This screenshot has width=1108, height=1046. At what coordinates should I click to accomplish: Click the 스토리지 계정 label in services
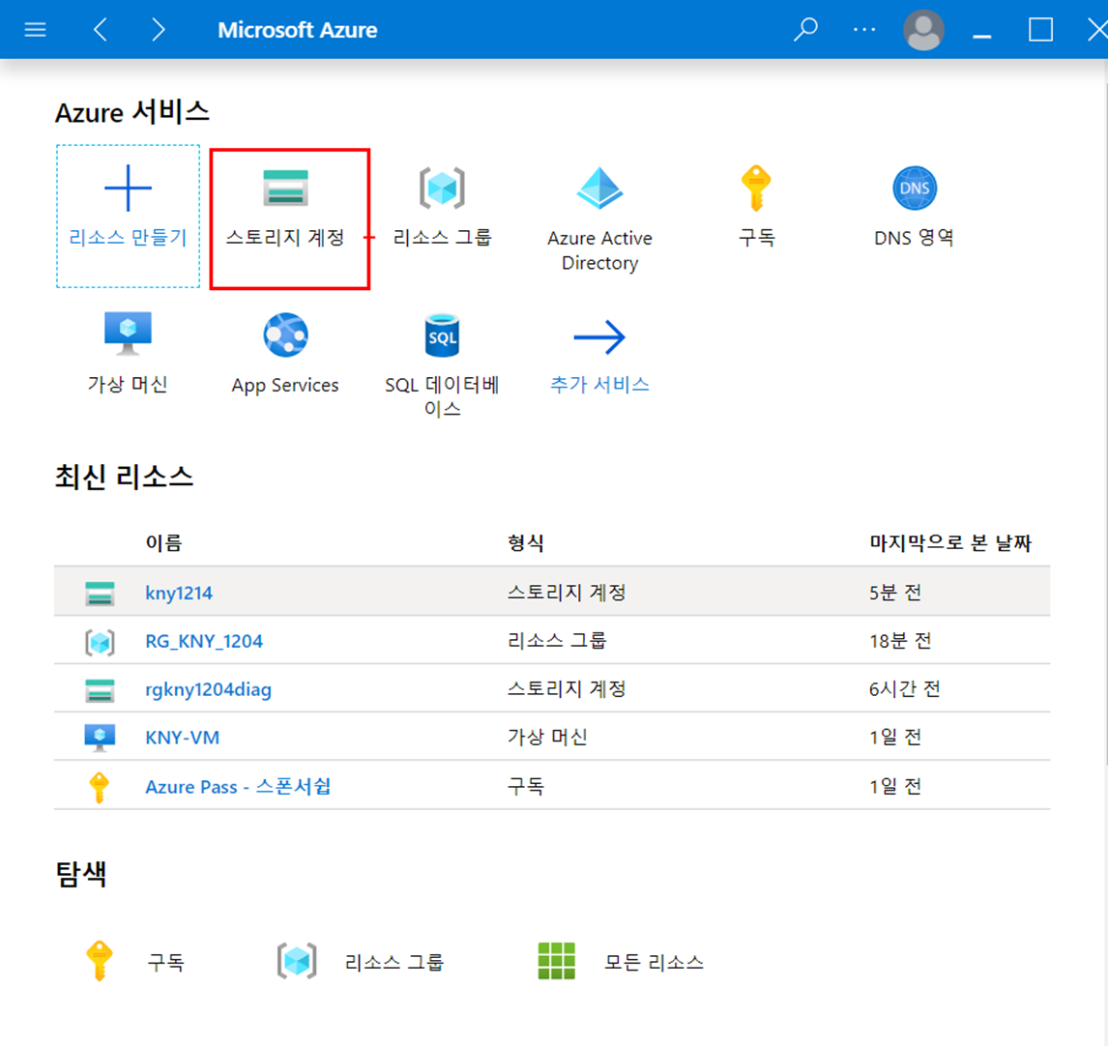[285, 238]
